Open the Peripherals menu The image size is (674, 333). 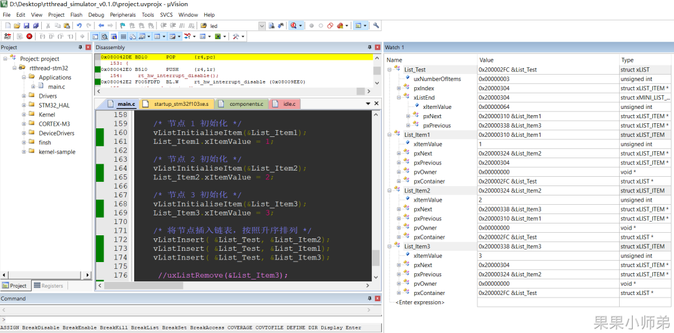(123, 14)
